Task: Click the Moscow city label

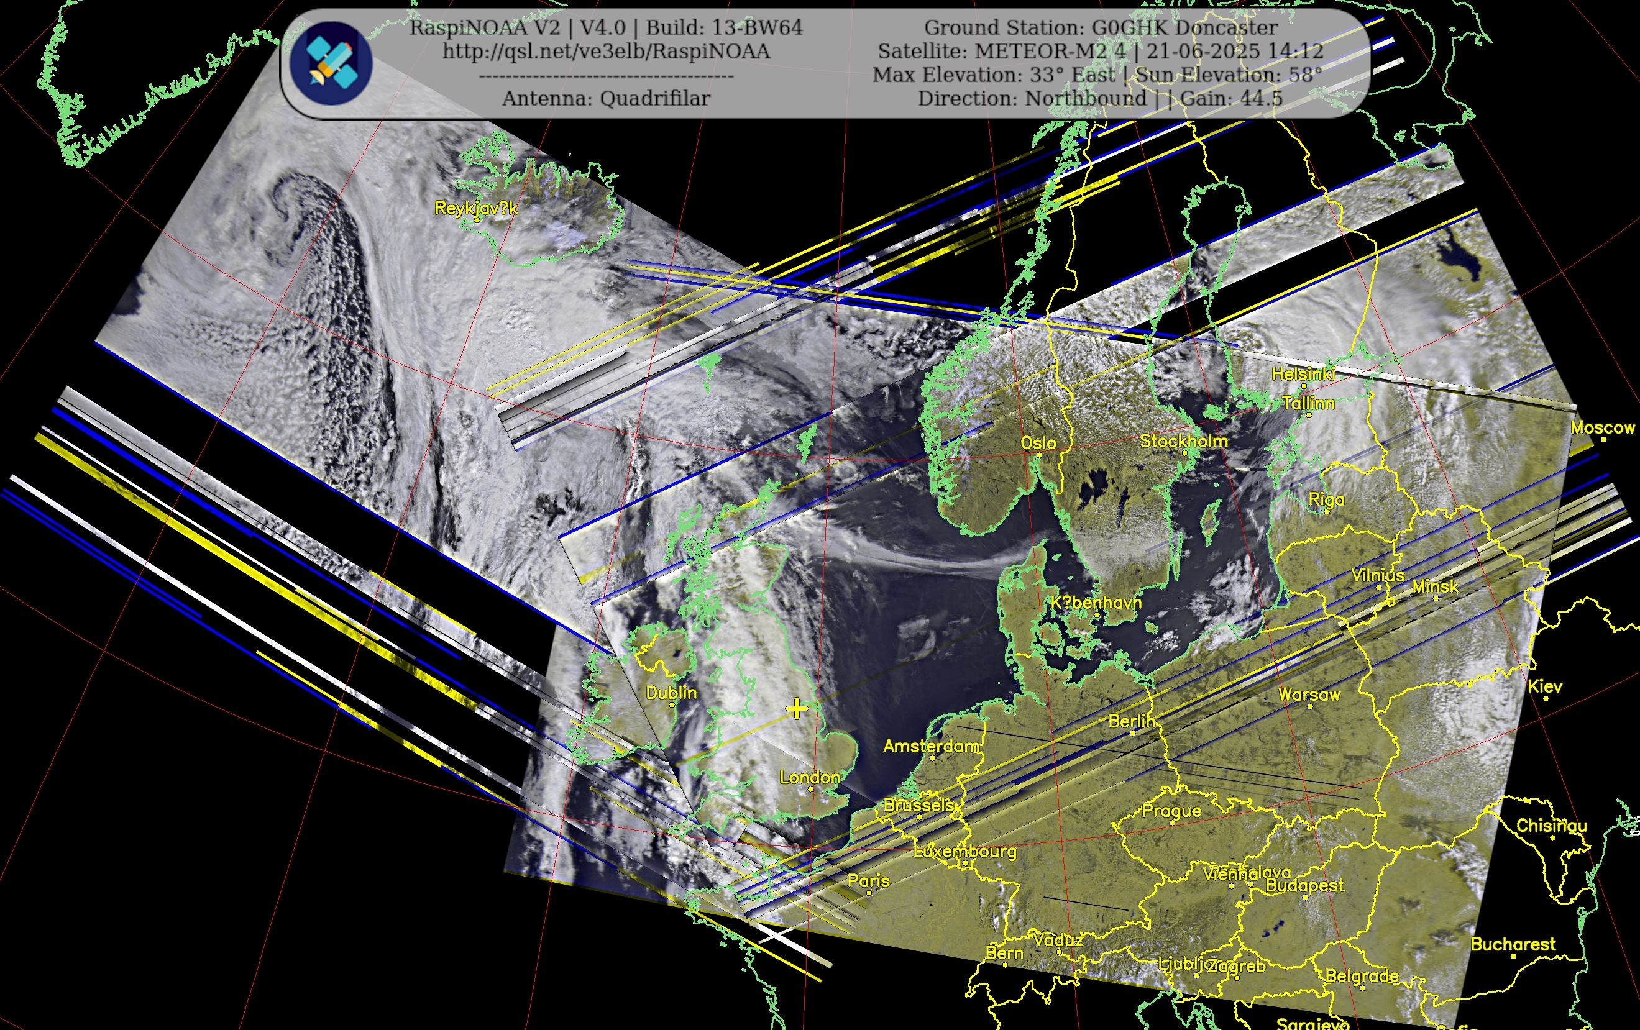Action: (1603, 427)
